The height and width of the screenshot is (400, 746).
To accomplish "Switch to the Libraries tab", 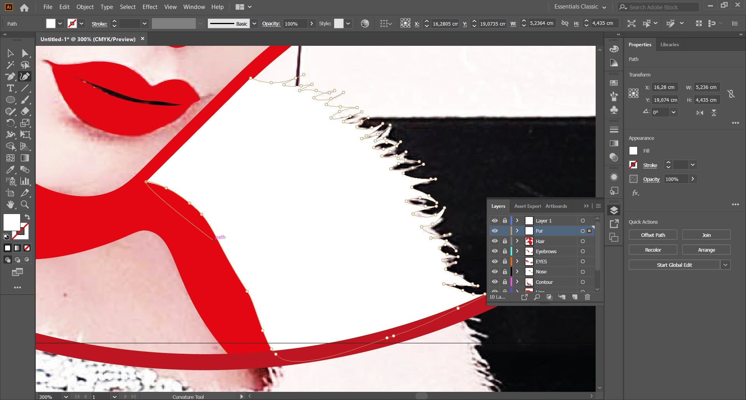I will coord(669,45).
